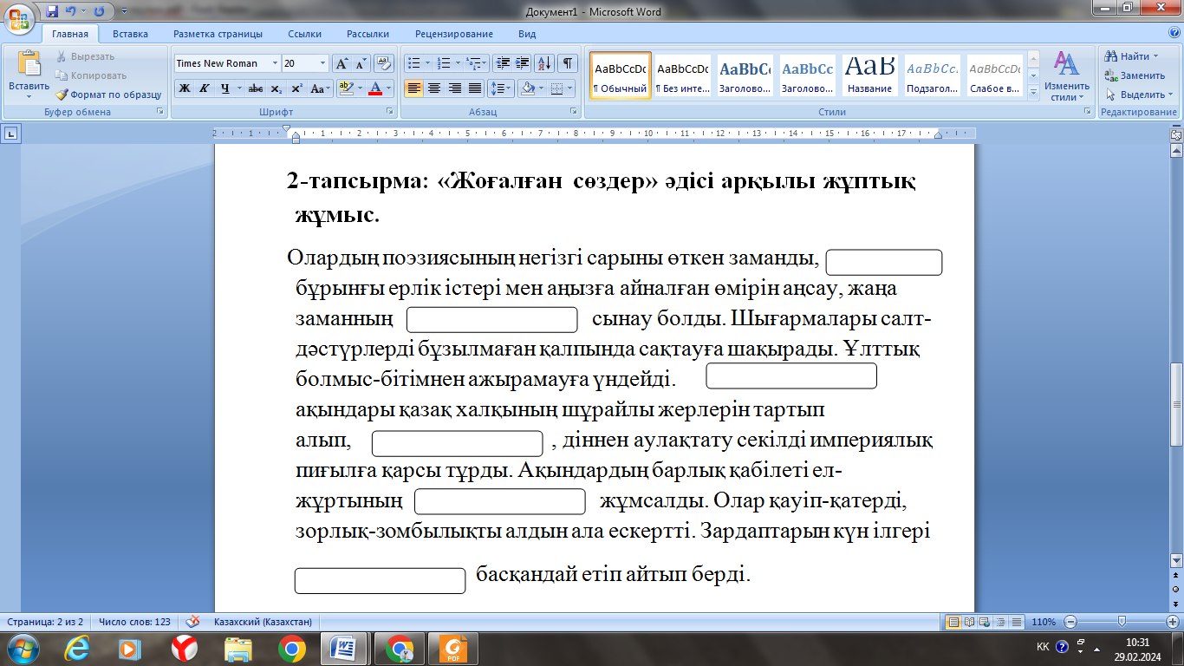
Task: Toggle show paragraph marks ¶
Action: [568, 63]
